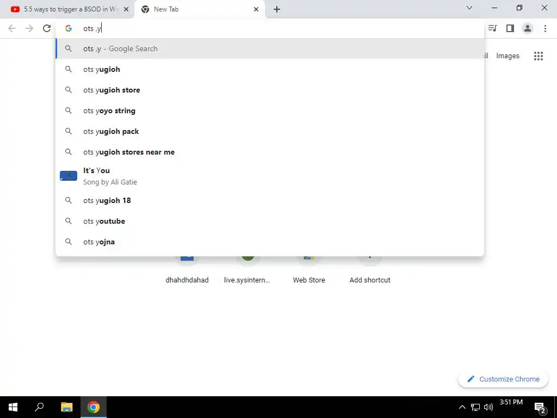This screenshot has width=557, height=418.
Task: Select the New Tab tab
Action: [x=199, y=9]
